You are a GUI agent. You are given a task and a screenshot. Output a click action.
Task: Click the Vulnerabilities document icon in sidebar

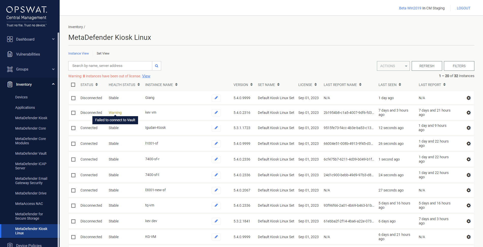coord(10,54)
